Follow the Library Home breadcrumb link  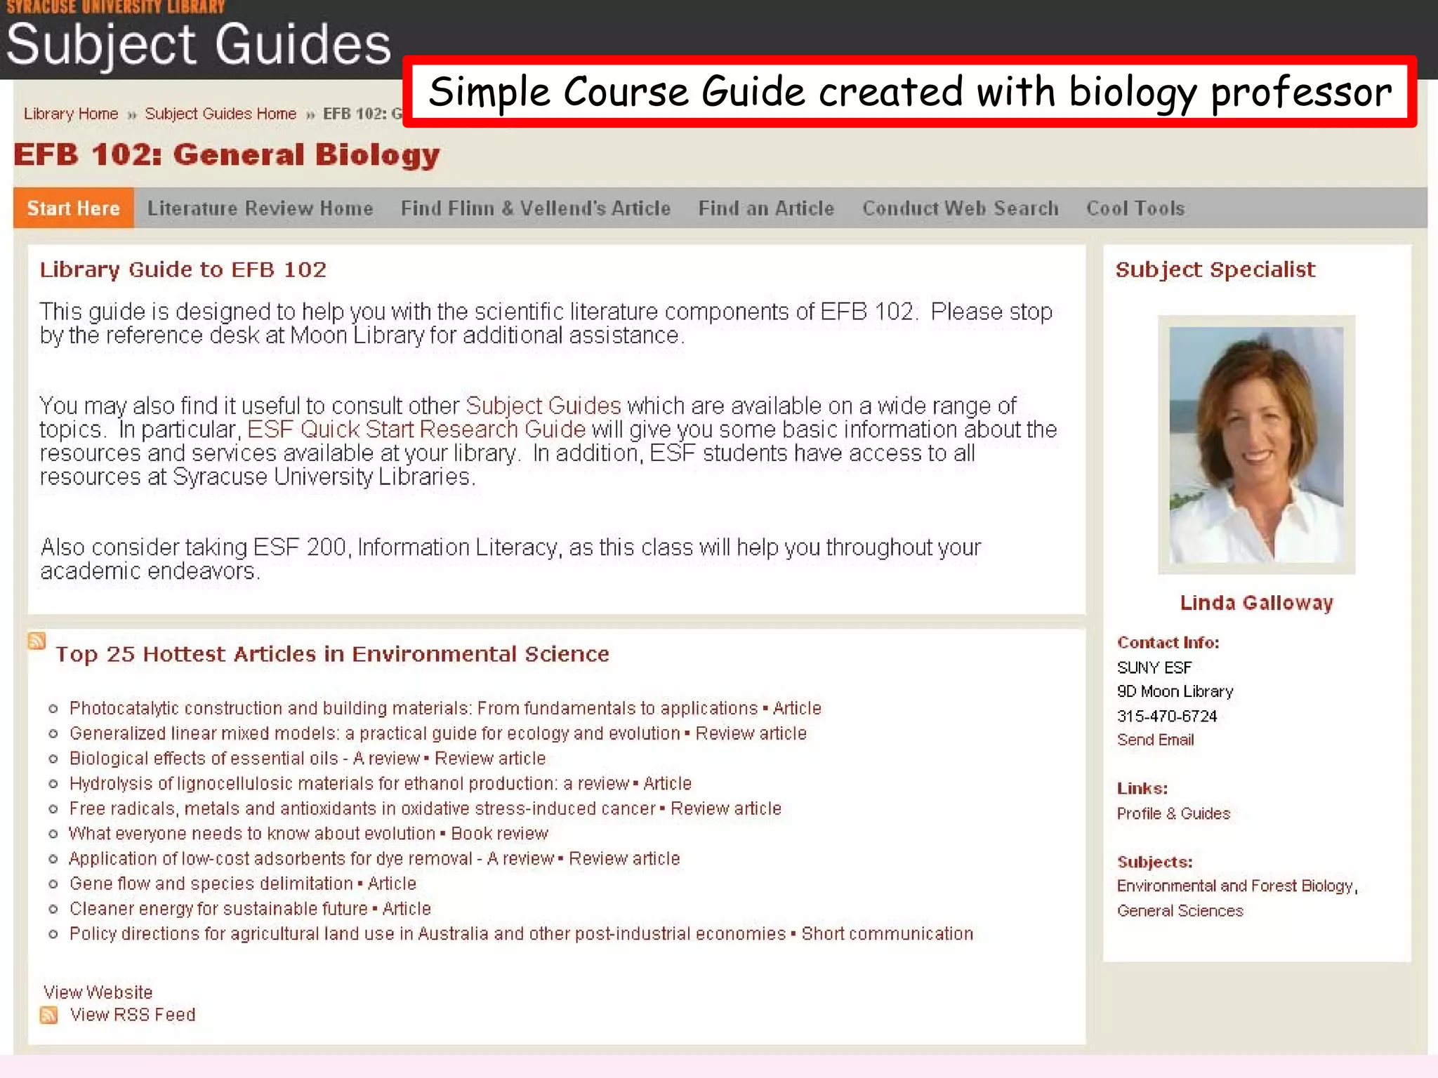click(71, 114)
